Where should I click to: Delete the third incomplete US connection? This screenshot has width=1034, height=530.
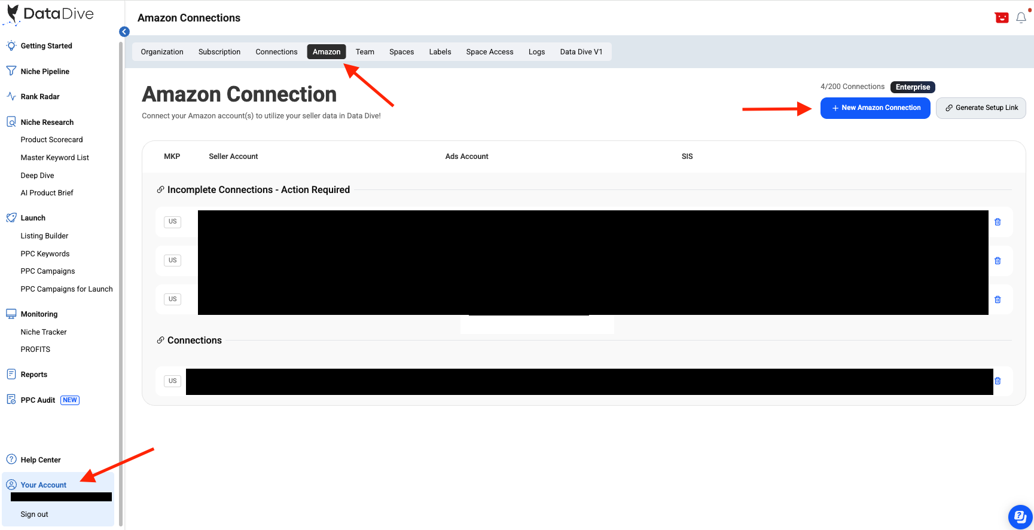(998, 299)
